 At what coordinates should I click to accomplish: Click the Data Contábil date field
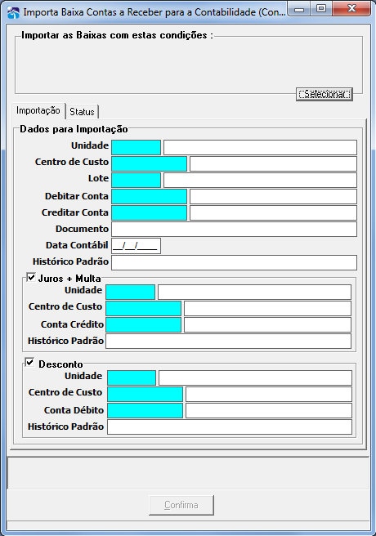tap(136, 246)
